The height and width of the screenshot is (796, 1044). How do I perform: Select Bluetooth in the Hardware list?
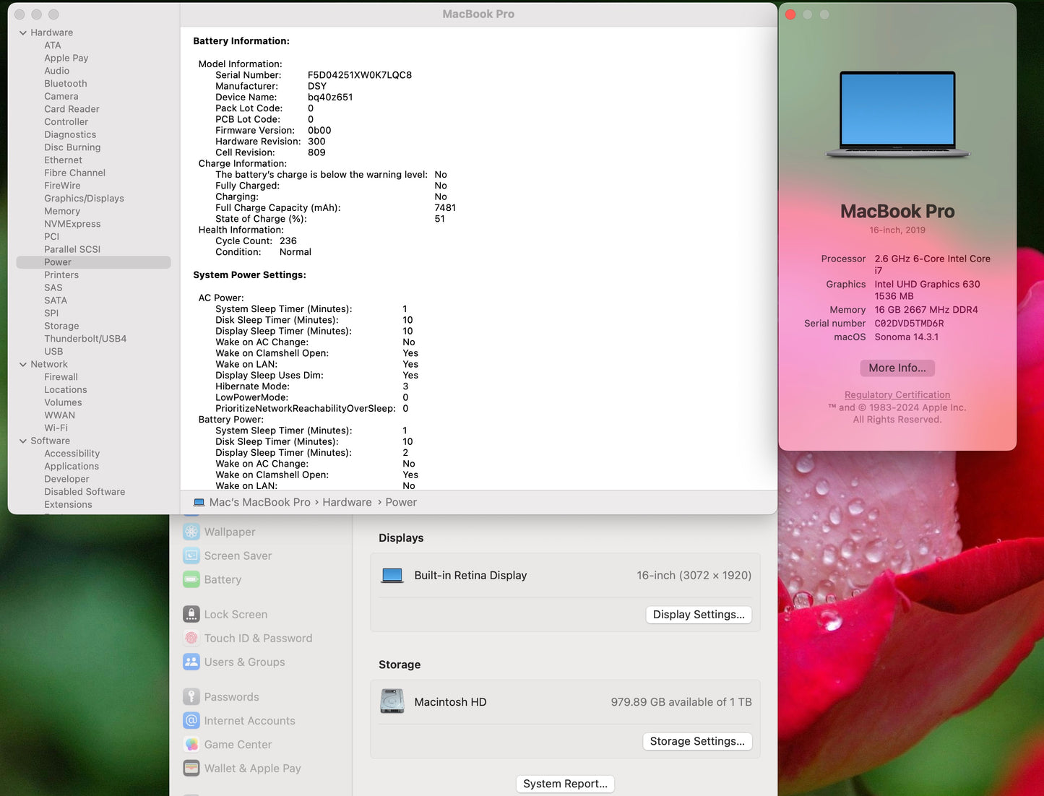(65, 83)
